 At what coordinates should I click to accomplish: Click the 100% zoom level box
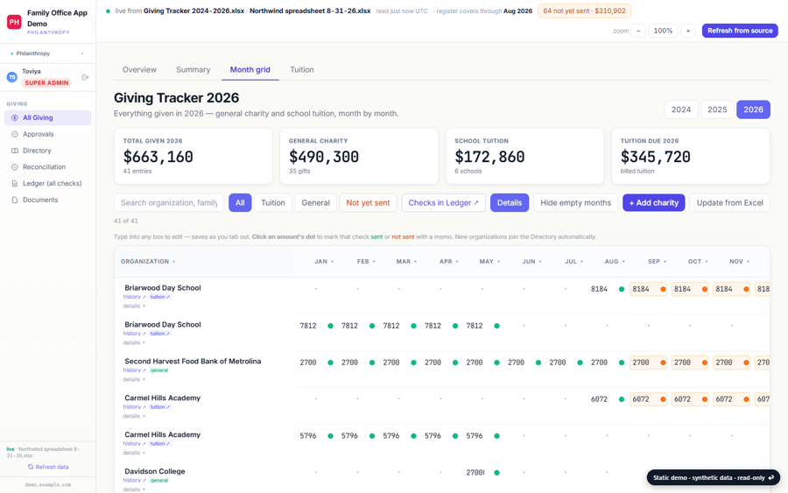coord(663,31)
